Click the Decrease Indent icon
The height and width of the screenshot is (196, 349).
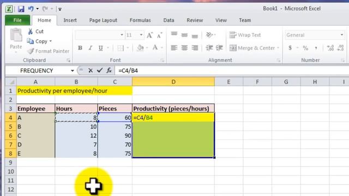(x=209, y=48)
